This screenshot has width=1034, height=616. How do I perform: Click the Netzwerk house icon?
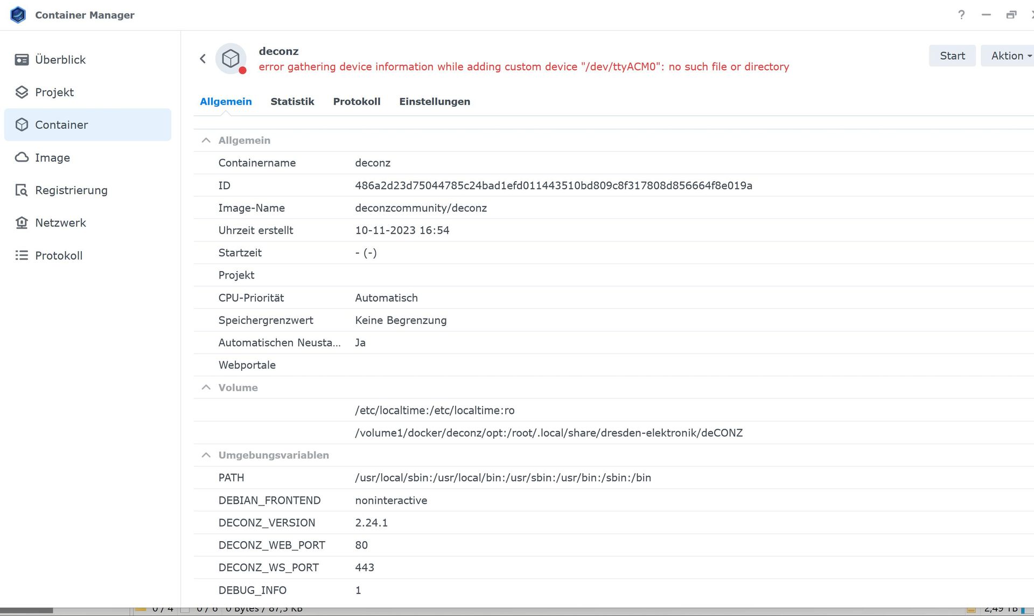click(x=22, y=223)
